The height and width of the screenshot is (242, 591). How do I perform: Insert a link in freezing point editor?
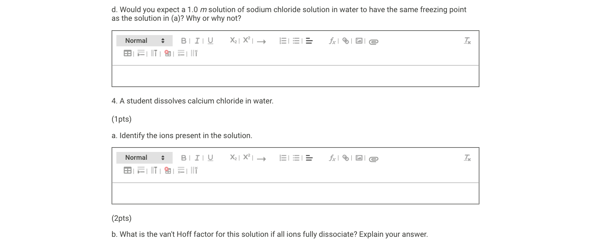[346, 41]
